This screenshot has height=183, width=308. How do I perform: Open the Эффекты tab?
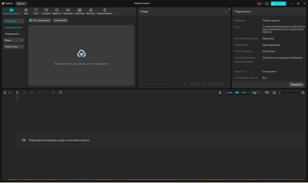pos(57,12)
